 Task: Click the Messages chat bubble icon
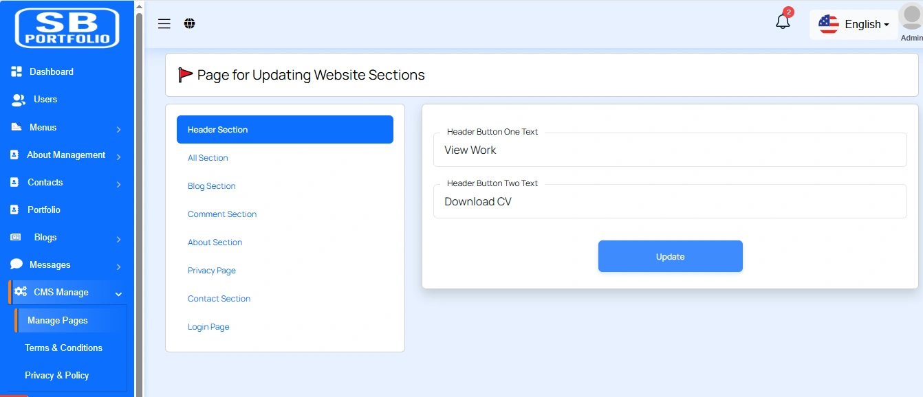[17, 264]
